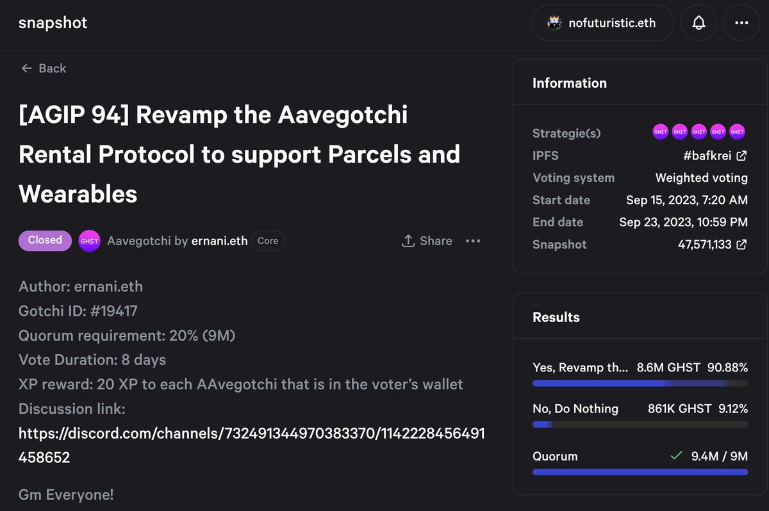Viewport: 769px width, 511px height.
Task: Open the #bafkrei IPFS link
Action: (715, 156)
